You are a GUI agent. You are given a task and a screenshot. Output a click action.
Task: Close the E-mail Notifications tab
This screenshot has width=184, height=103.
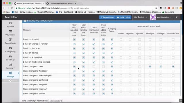pos(43,3)
